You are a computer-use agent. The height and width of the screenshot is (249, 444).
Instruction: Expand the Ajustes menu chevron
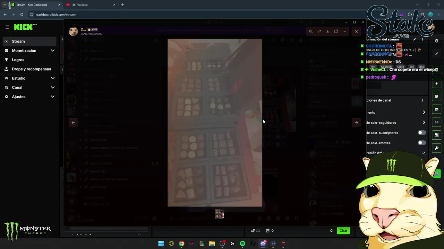click(x=53, y=96)
